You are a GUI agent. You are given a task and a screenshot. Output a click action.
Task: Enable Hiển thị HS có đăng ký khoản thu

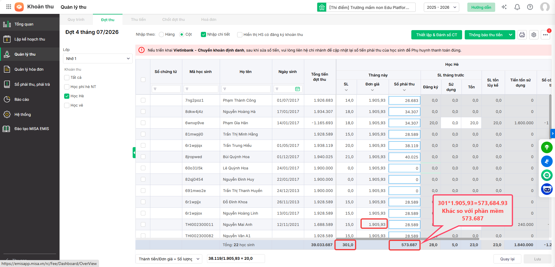click(240, 34)
